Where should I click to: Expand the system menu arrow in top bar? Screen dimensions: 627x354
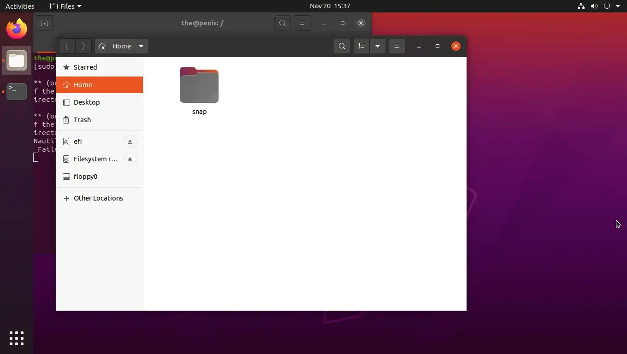click(x=618, y=6)
